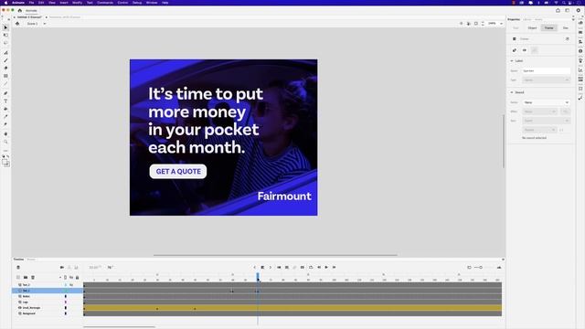Play the timeline animation
585x329 pixels.
(326, 268)
